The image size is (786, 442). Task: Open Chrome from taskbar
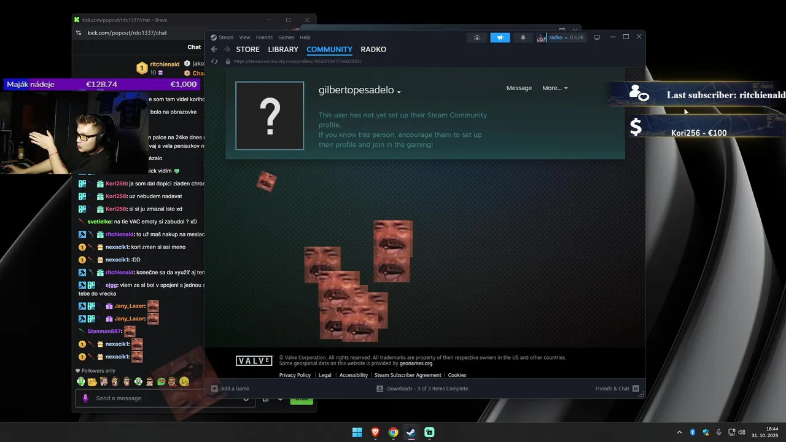pyautogui.click(x=393, y=432)
